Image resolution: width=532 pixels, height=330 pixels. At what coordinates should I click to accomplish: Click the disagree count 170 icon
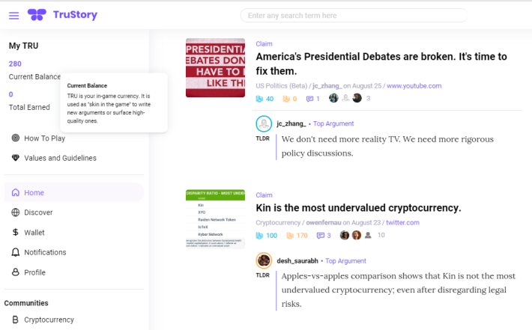290,236
